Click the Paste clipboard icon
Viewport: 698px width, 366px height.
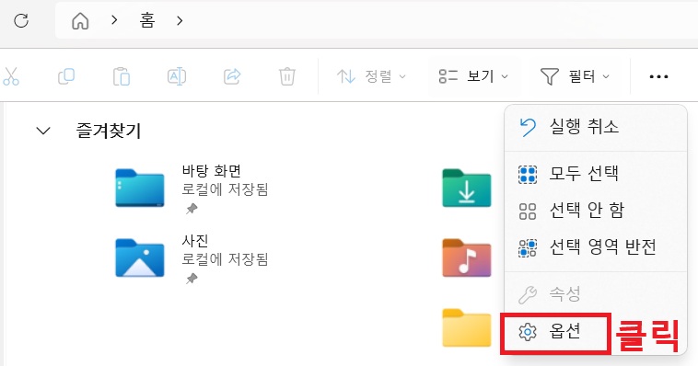click(x=121, y=76)
